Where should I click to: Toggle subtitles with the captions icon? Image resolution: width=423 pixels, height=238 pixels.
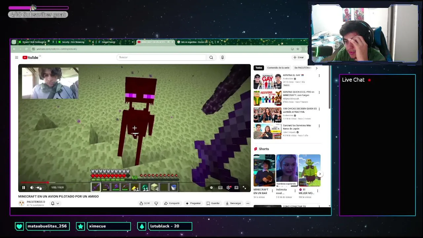220,188
